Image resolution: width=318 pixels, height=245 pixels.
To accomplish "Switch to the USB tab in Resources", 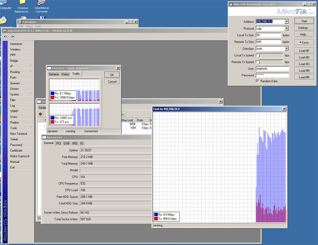I will [x=66, y=143].
